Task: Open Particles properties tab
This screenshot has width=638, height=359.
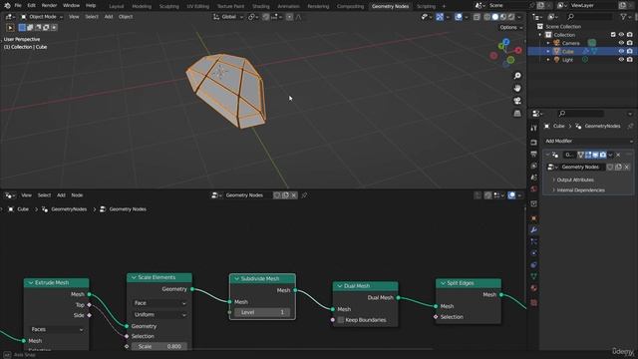Action: coord(534,241)
